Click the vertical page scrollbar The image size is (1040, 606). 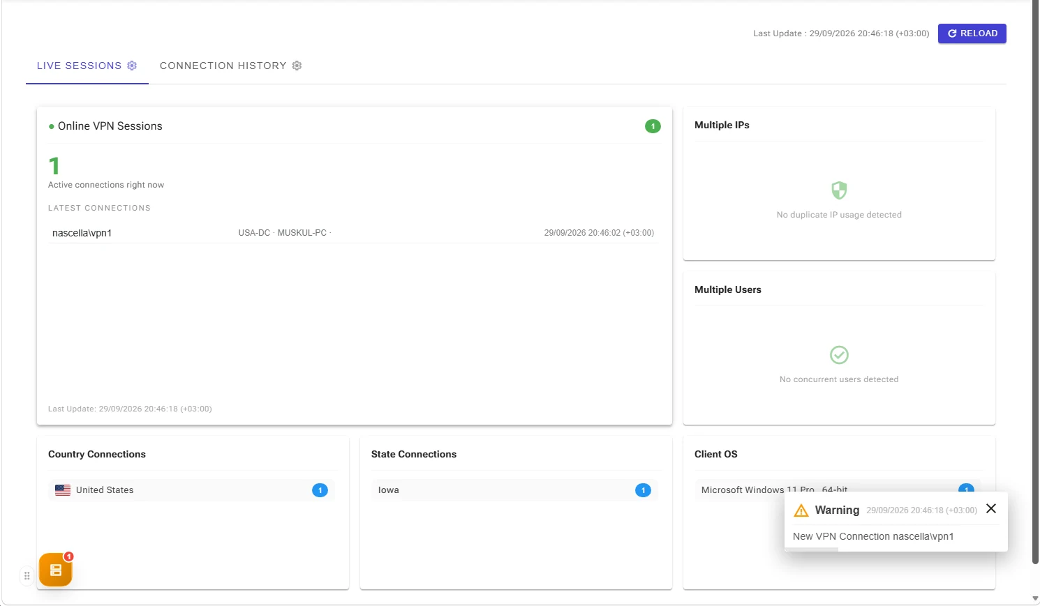tap(1035, 282)
